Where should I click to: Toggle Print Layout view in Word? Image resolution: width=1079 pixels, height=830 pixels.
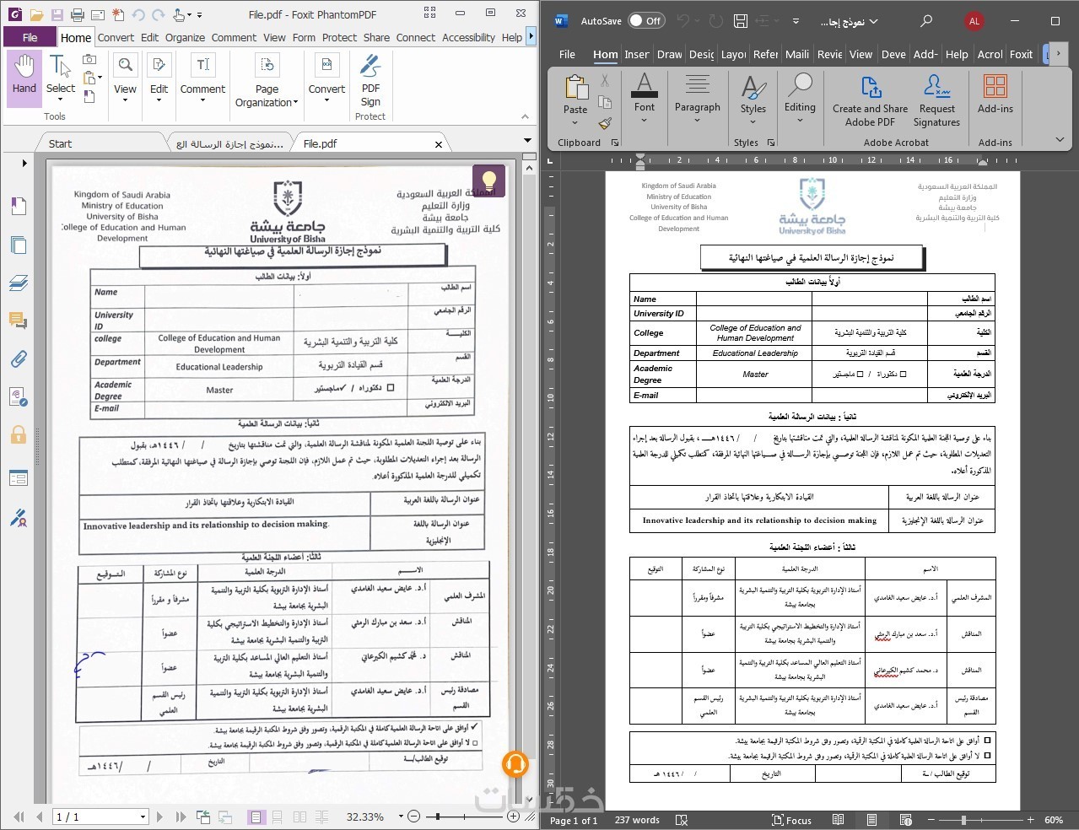871,820
